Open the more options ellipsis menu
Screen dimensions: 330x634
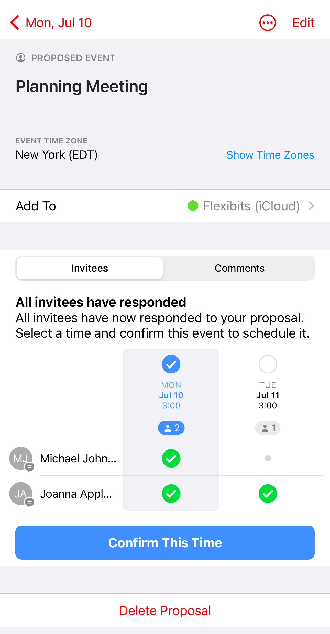(268, 23)
